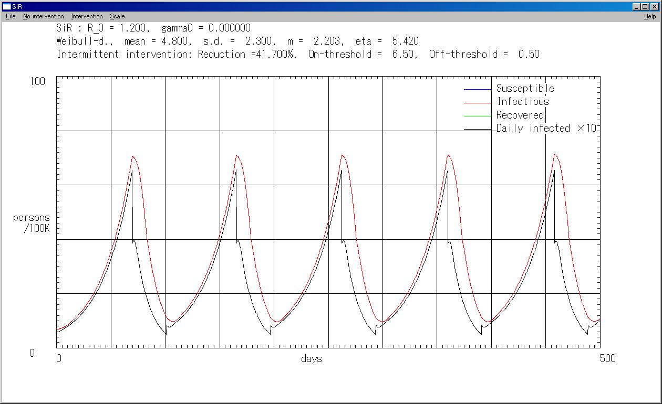Screen dimensions: 662x404
Task: Maximize the SiR window
Action: [x=645, y=7]
